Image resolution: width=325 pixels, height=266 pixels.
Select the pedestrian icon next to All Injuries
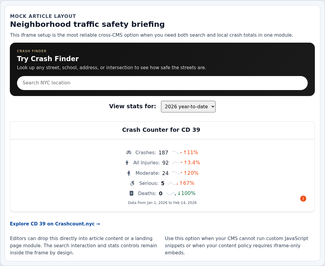point(127,163)
